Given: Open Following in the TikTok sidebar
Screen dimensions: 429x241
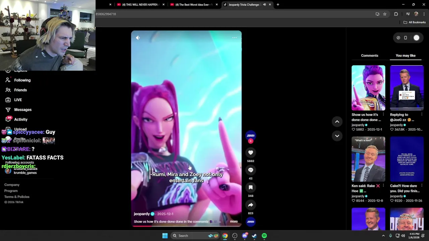Looking at the screenshot, I should click(22, 80).
